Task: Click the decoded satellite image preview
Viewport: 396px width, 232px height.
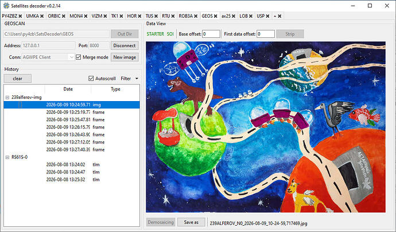Action: [x=266, y=127]
